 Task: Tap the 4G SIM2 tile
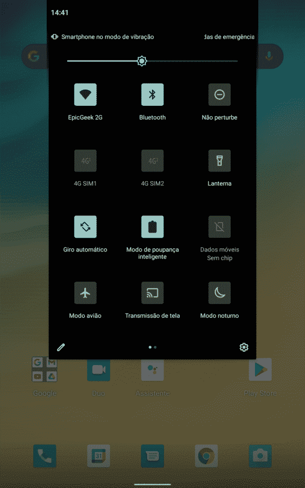(152, 161)
